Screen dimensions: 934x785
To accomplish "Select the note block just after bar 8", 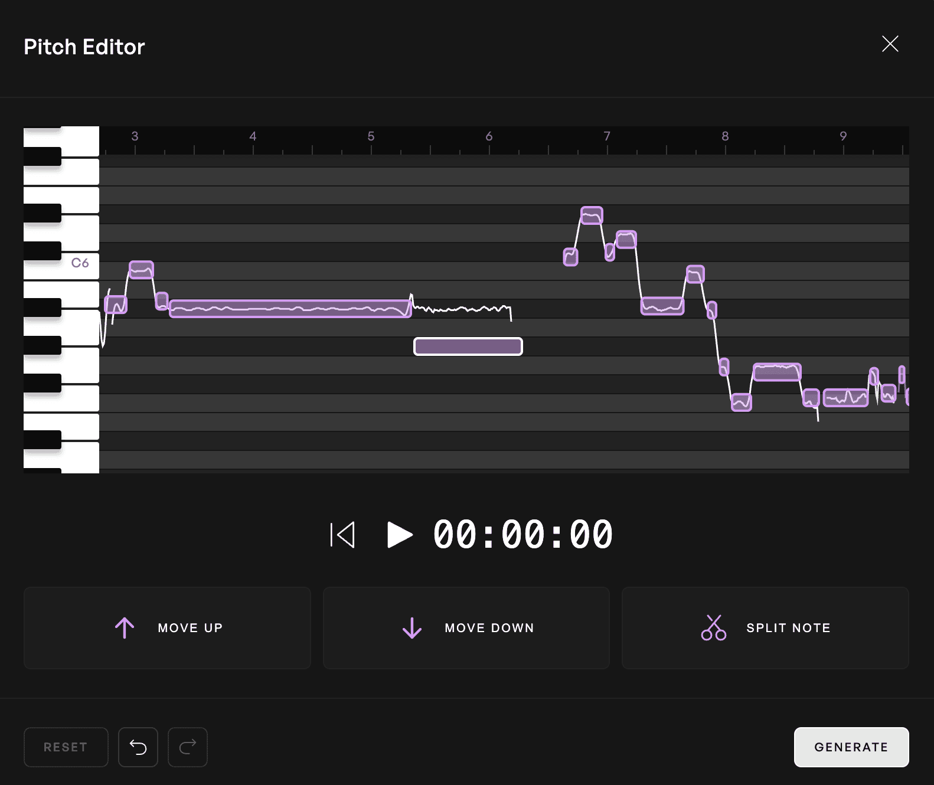I will point(742,402).
